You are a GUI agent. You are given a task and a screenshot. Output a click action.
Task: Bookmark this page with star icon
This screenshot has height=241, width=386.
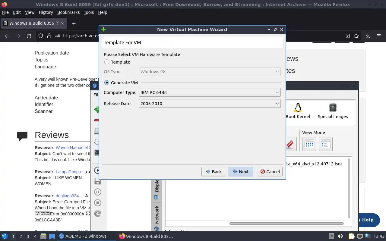pyautogui.click(x=356, y=36)
